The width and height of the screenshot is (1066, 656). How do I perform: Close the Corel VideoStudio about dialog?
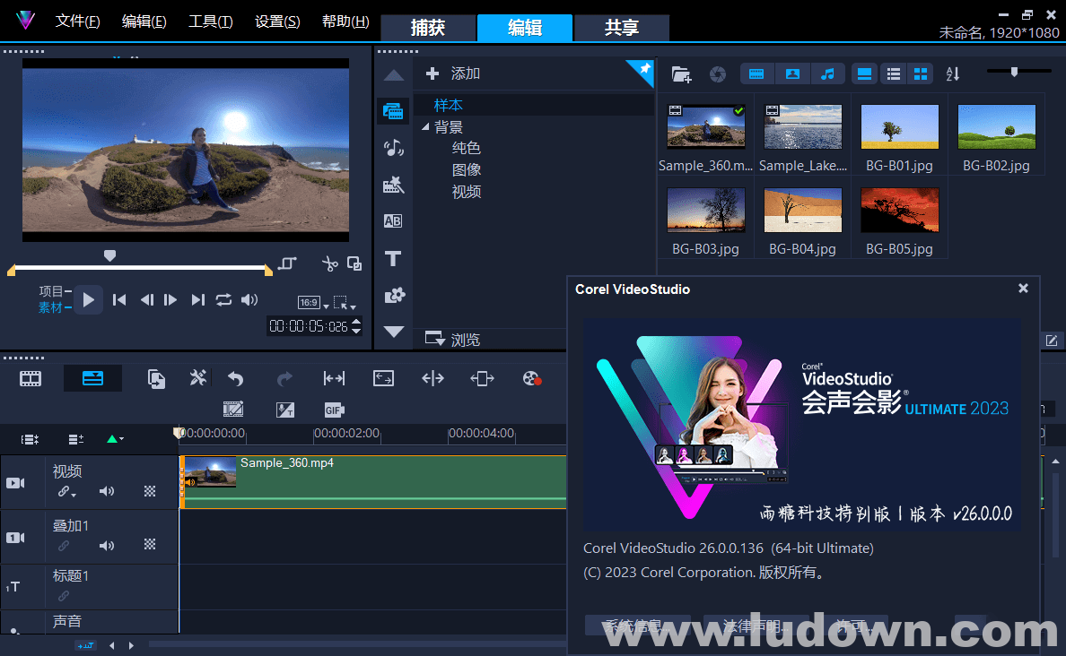1023,289
